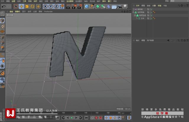Click timeline marker at frame 140
The image size is (189, 122).
tap(86, 113)
